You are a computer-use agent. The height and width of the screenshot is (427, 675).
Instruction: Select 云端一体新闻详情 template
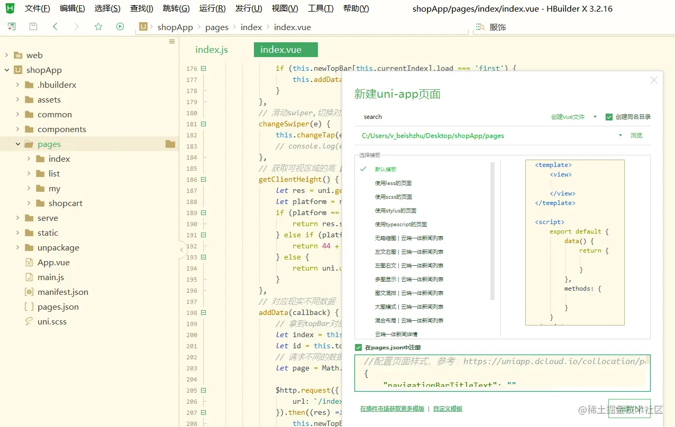(396, 334)
